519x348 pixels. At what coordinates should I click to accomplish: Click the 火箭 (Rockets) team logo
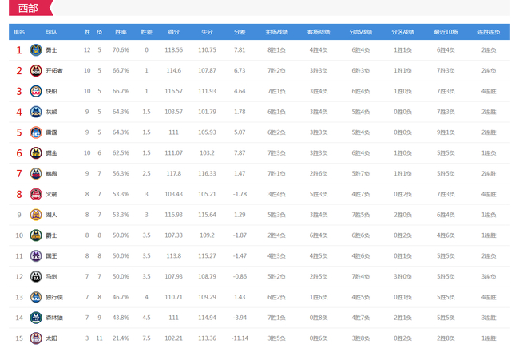coord(36,194)
